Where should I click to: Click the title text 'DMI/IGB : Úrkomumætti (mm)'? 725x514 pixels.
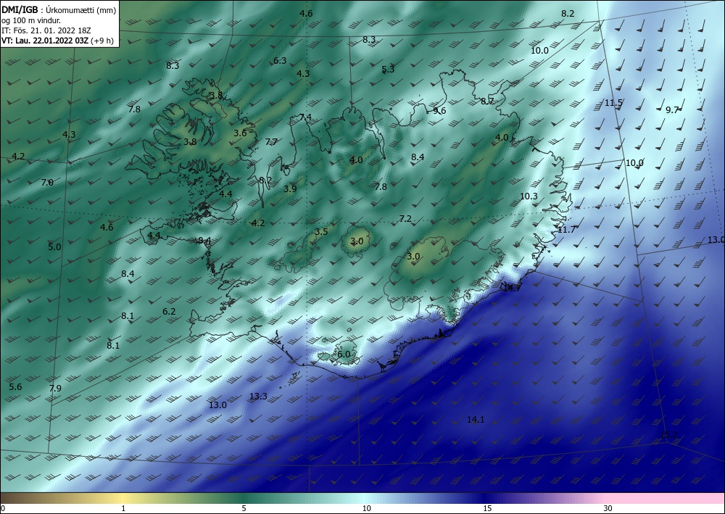point(59,10)
